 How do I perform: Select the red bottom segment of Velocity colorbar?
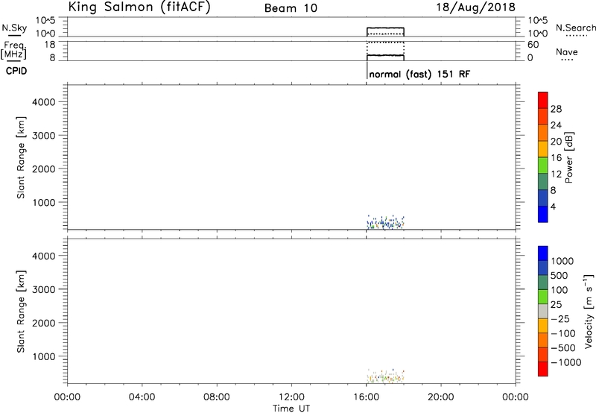coord(543,369)
